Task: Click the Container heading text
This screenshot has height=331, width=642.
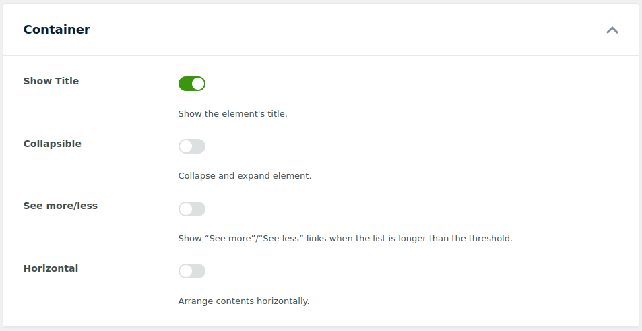Action: 57,30
